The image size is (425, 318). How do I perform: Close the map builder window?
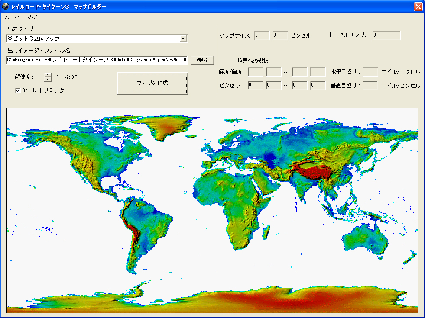(x=418, y=6)
